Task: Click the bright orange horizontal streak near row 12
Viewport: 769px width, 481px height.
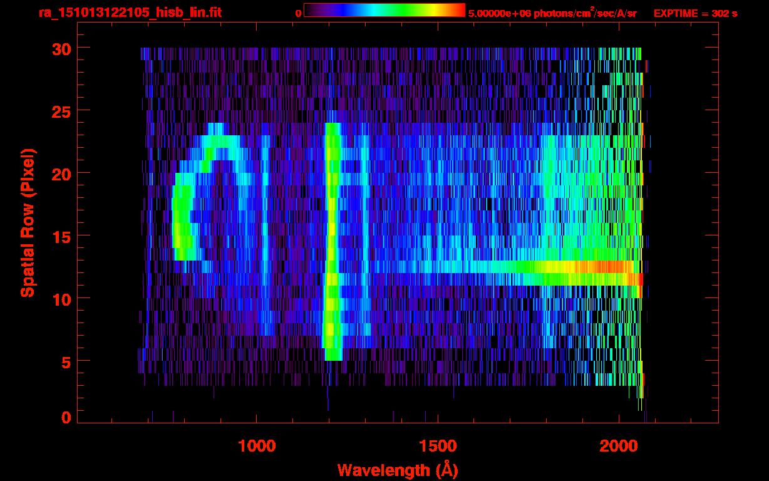Action: click(x=601, y=267)
